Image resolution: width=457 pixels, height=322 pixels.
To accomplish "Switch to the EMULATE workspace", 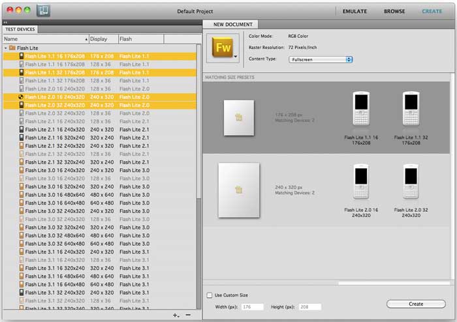I will click(x=355, y=11).
